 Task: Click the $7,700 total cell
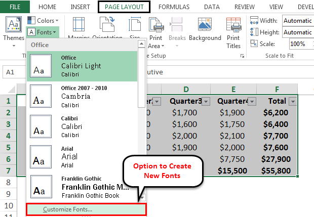pyautogui.click(x=277, y=136)
